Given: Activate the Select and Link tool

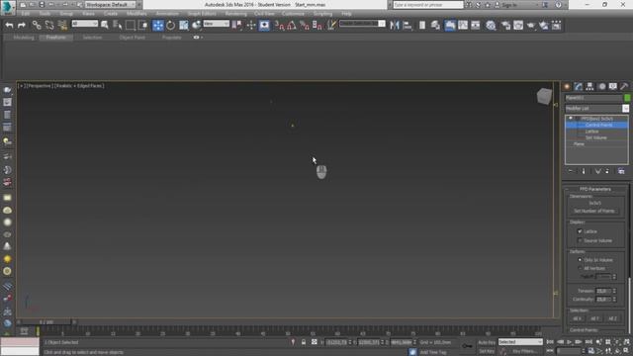Looking at the screenshot, I should coord(37,25).
